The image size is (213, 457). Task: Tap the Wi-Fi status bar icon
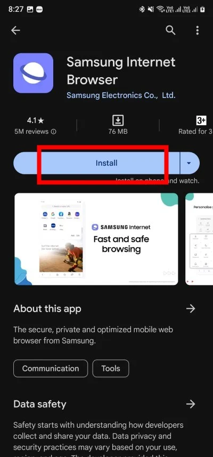pos(160,10)
